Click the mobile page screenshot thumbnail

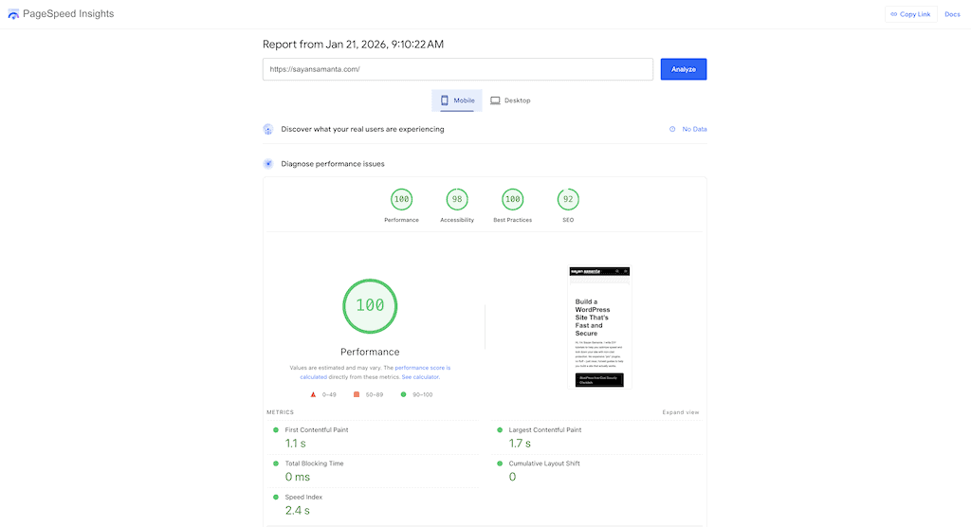(599, 327)
